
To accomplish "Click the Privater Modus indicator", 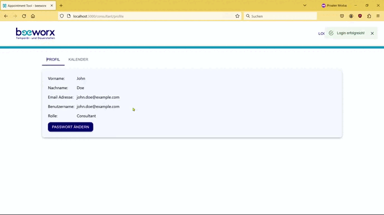I will (334, 6).
